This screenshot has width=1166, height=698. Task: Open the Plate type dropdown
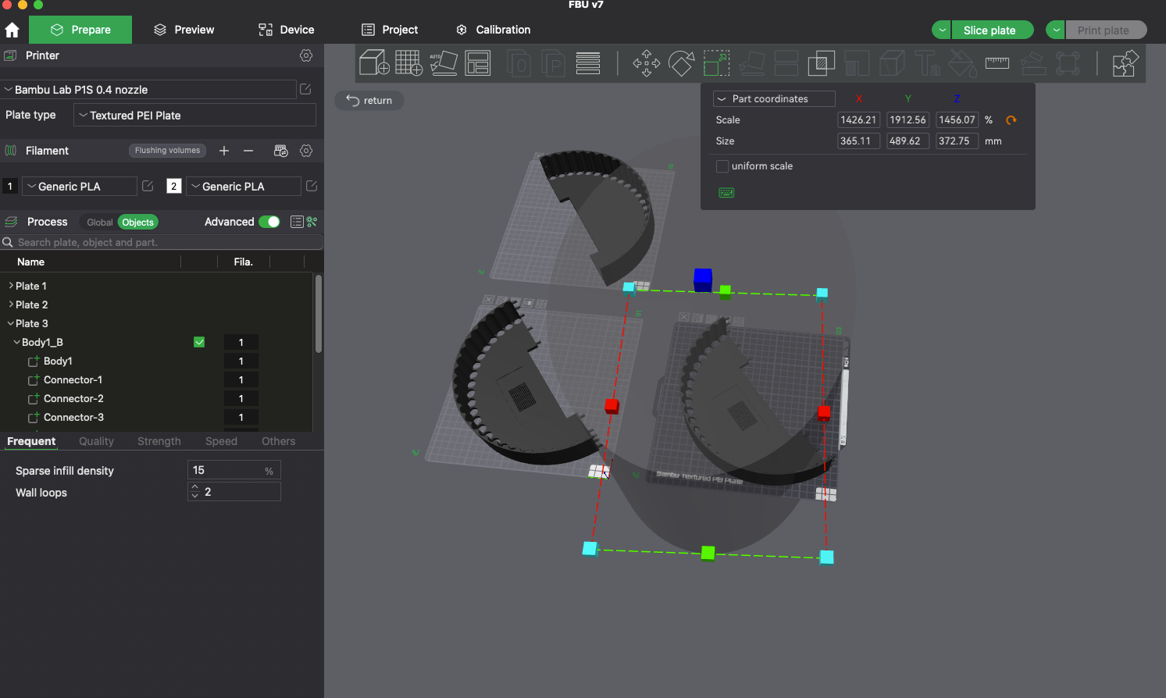[x=194, y=116]
